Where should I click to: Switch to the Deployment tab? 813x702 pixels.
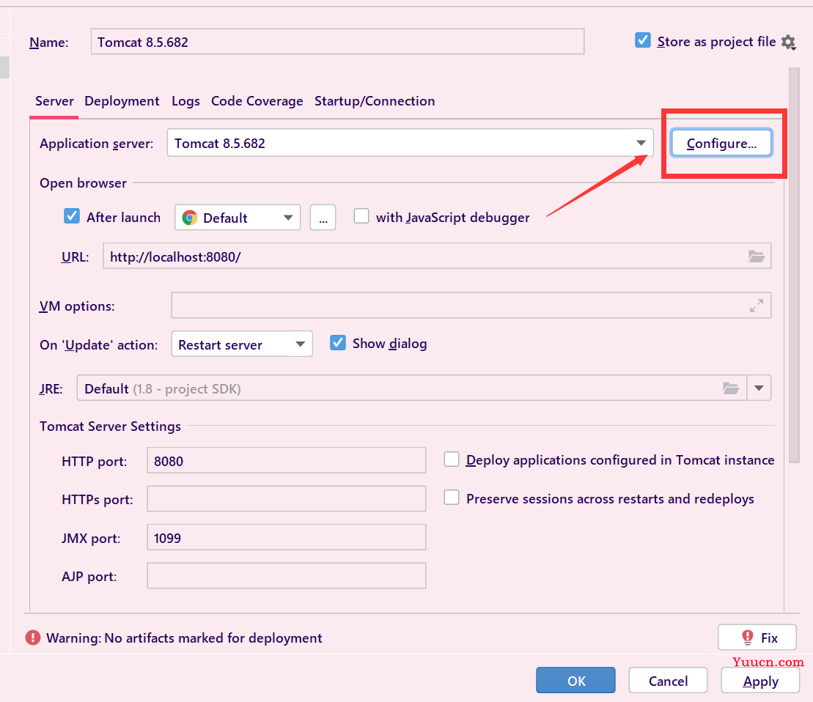(x=122, y=101)
